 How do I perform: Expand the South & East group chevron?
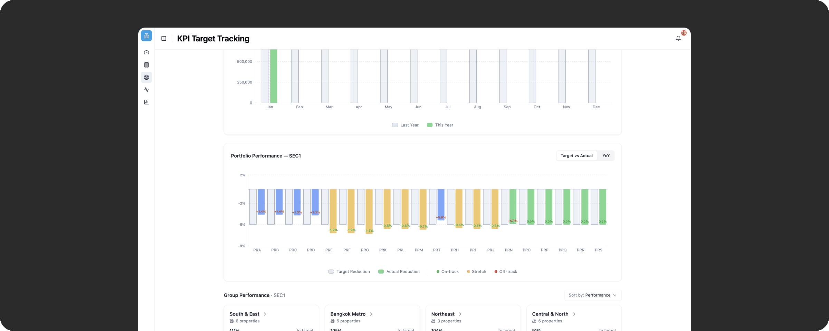[265, 314]
